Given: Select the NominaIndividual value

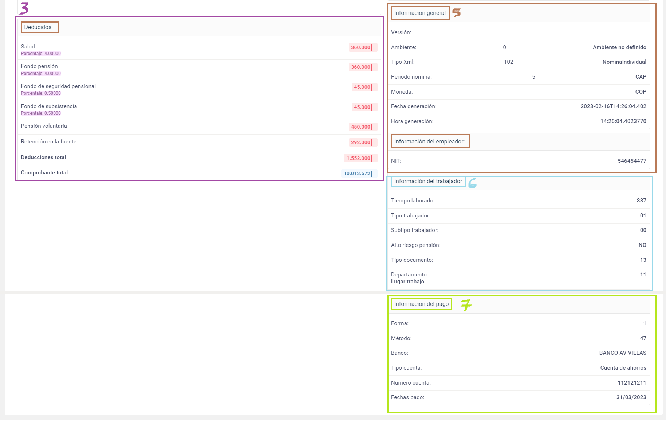Looking at the screenshot, I should (624, 62).
